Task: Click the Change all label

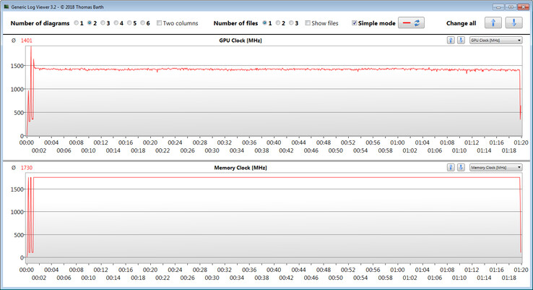Action: 461,23
